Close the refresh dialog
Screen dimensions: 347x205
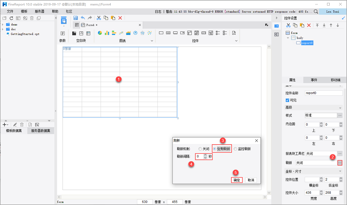[256, 141]
